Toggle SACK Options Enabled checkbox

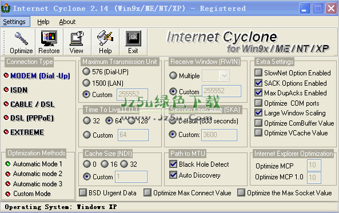pyautogui.click(x=258, y=83)
